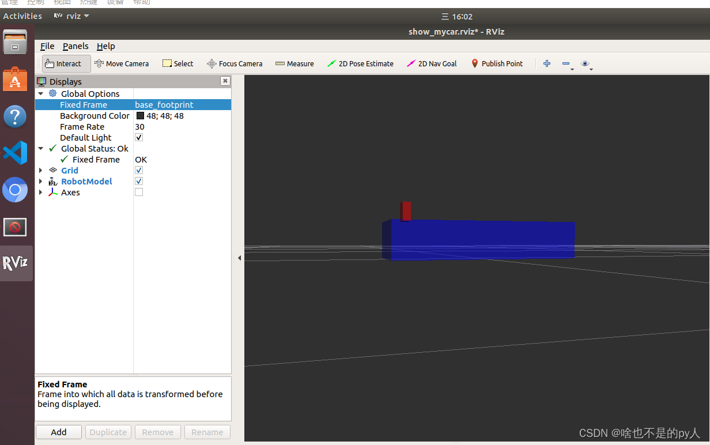Click the Add display button
The image size is (710, 445).
59,432
